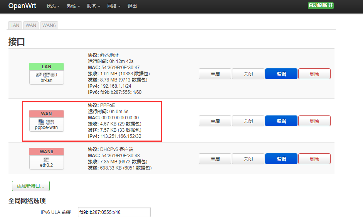Image resolution: width=363 pixels, height=217 pixels.
Task: Select the WAN IPv4 113.251.166.152/32 text
Action: (x=121, y=136)
